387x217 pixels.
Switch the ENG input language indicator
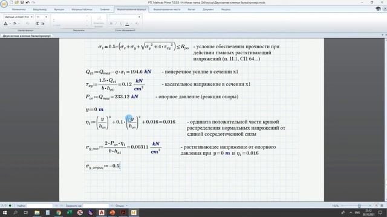click(357, 213)
